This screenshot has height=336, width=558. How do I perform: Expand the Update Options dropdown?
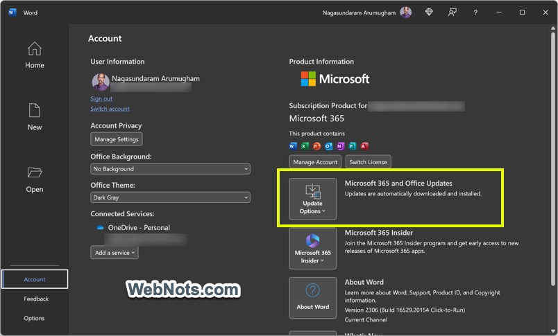point(312,198)
